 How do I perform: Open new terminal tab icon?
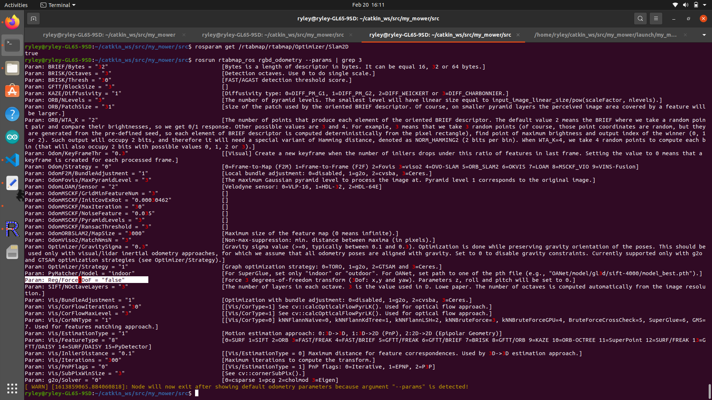33,19
